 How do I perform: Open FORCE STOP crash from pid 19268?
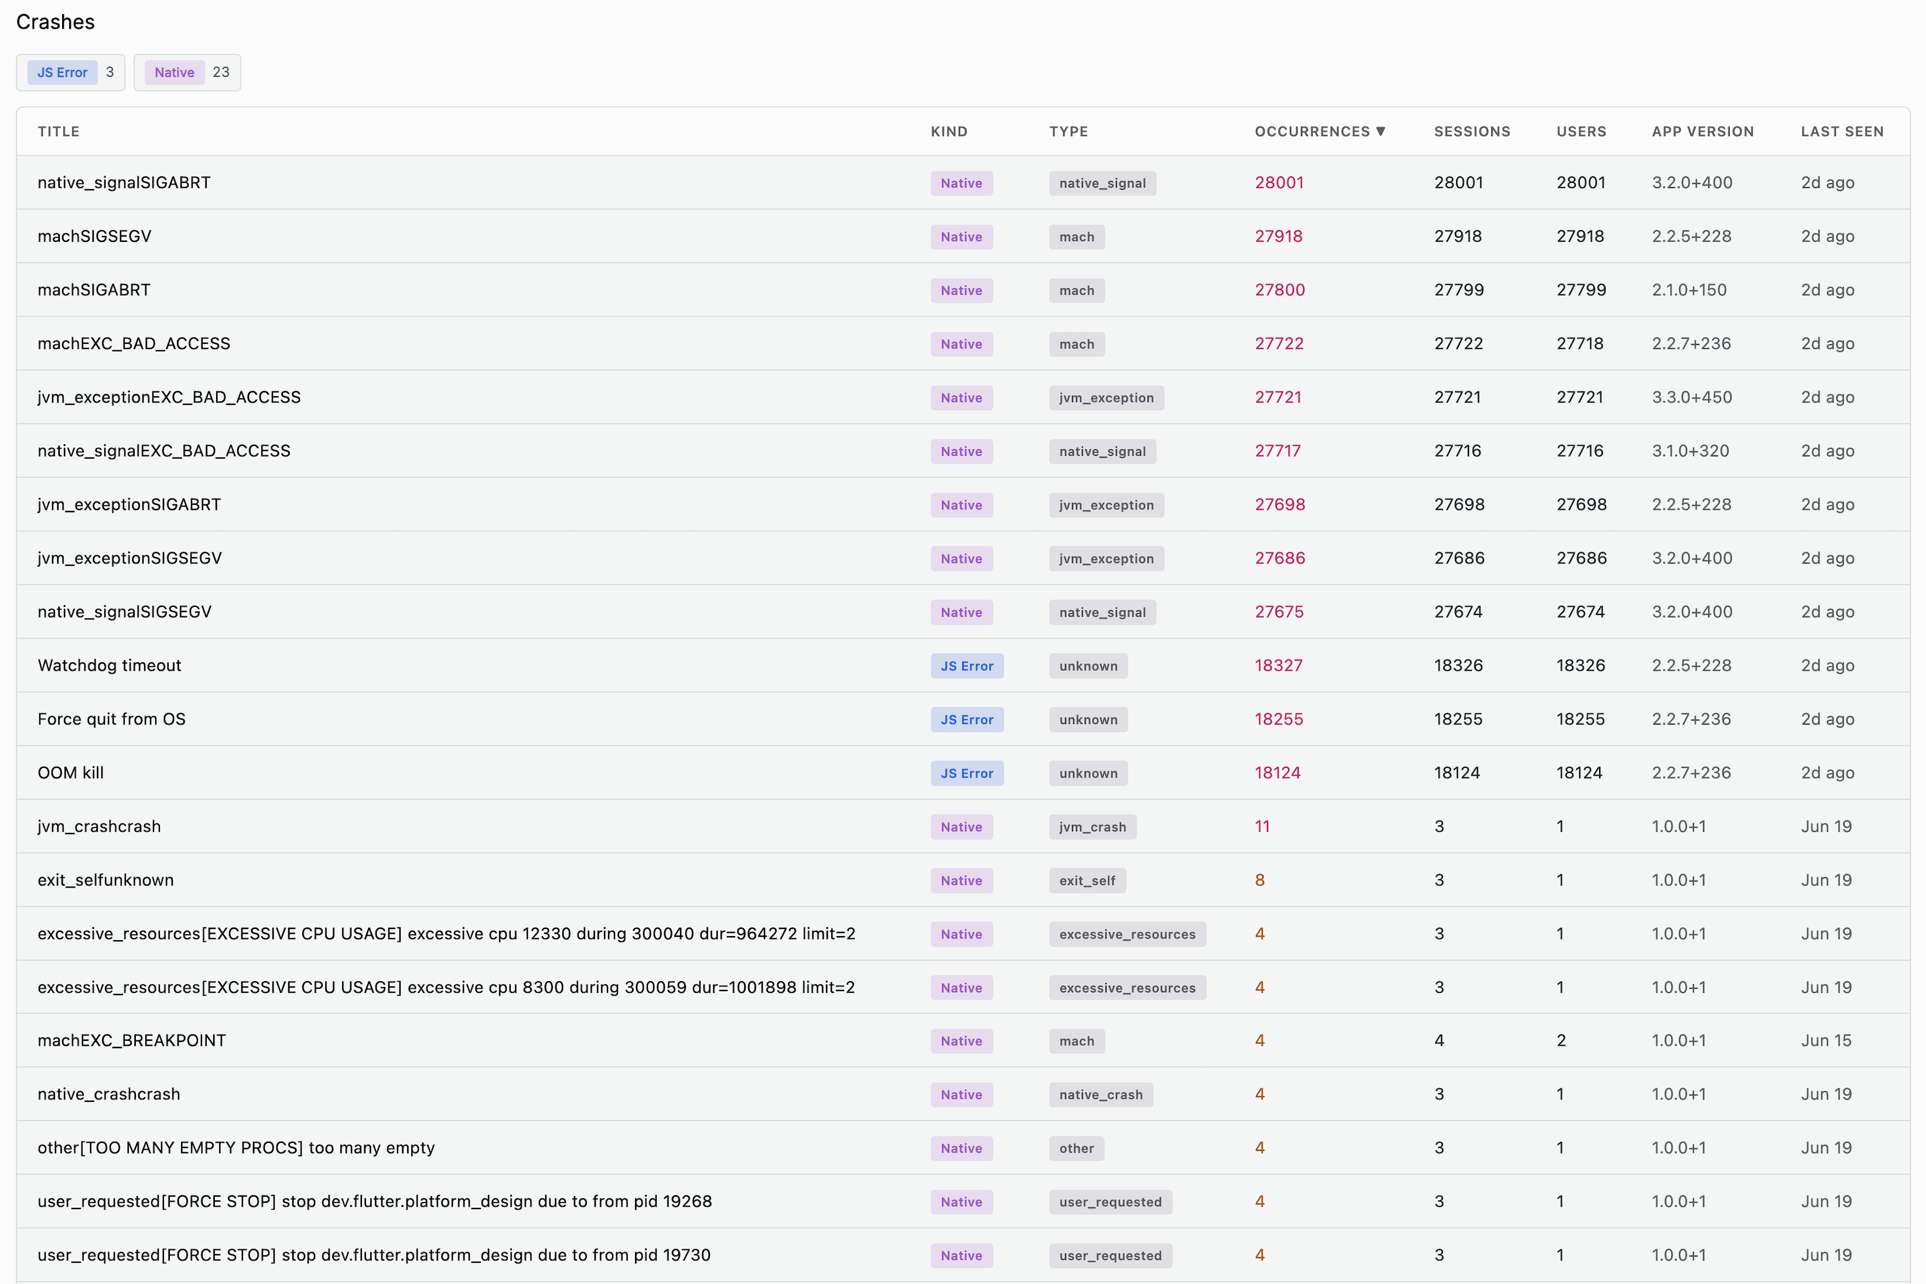(375, 1201)
